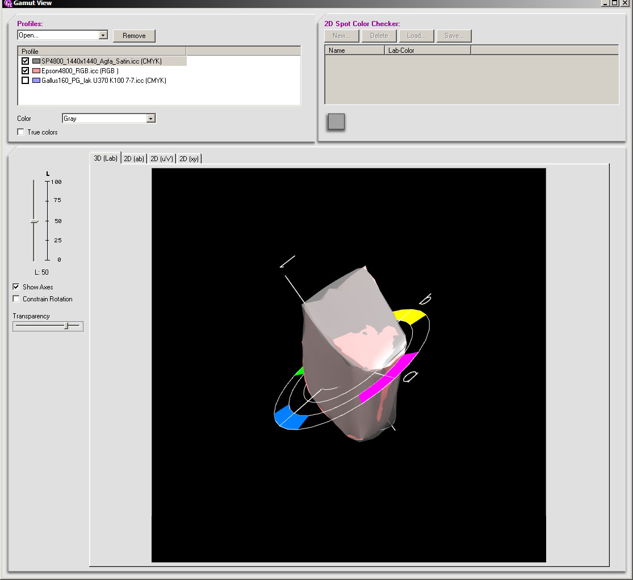Uncheck the SP4800_1440x1440_Agfa_Satin profile checkbox
Viewport: 633px width, 580px height.
(25, 61)
